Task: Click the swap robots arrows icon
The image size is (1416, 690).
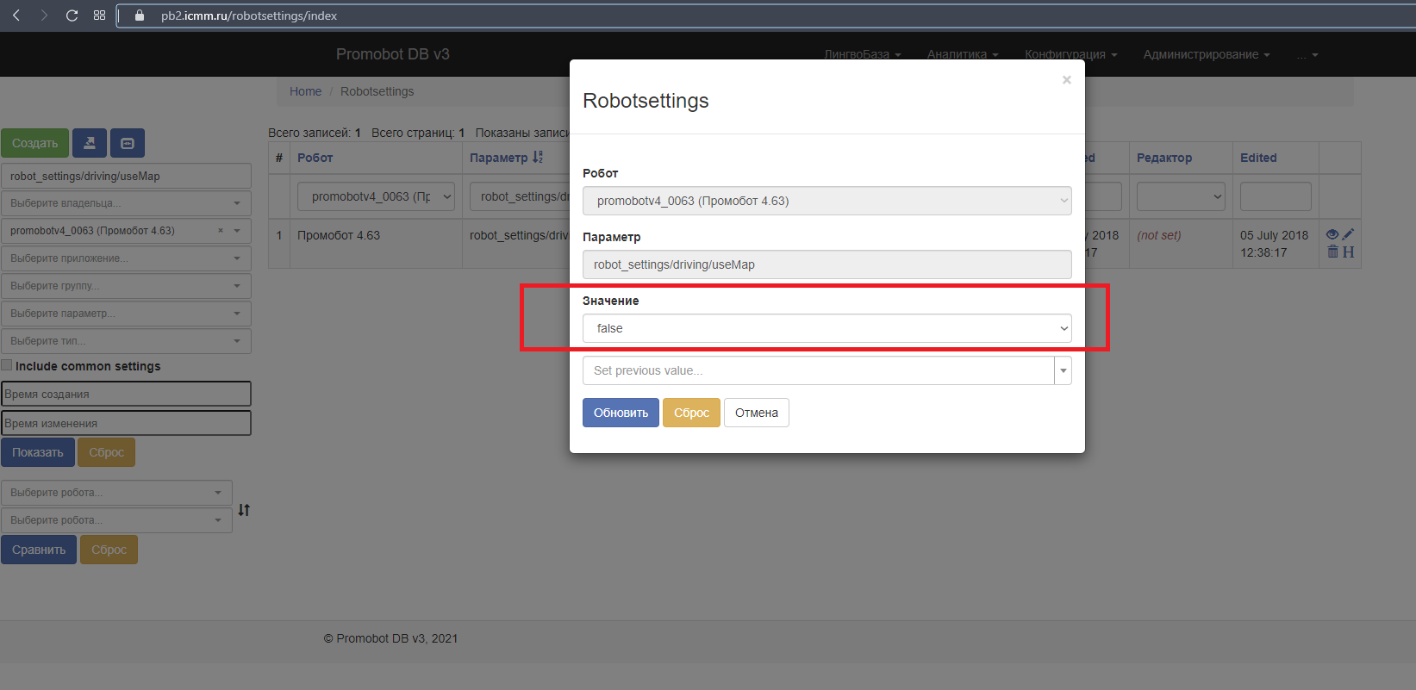Action: click(244, 510)
